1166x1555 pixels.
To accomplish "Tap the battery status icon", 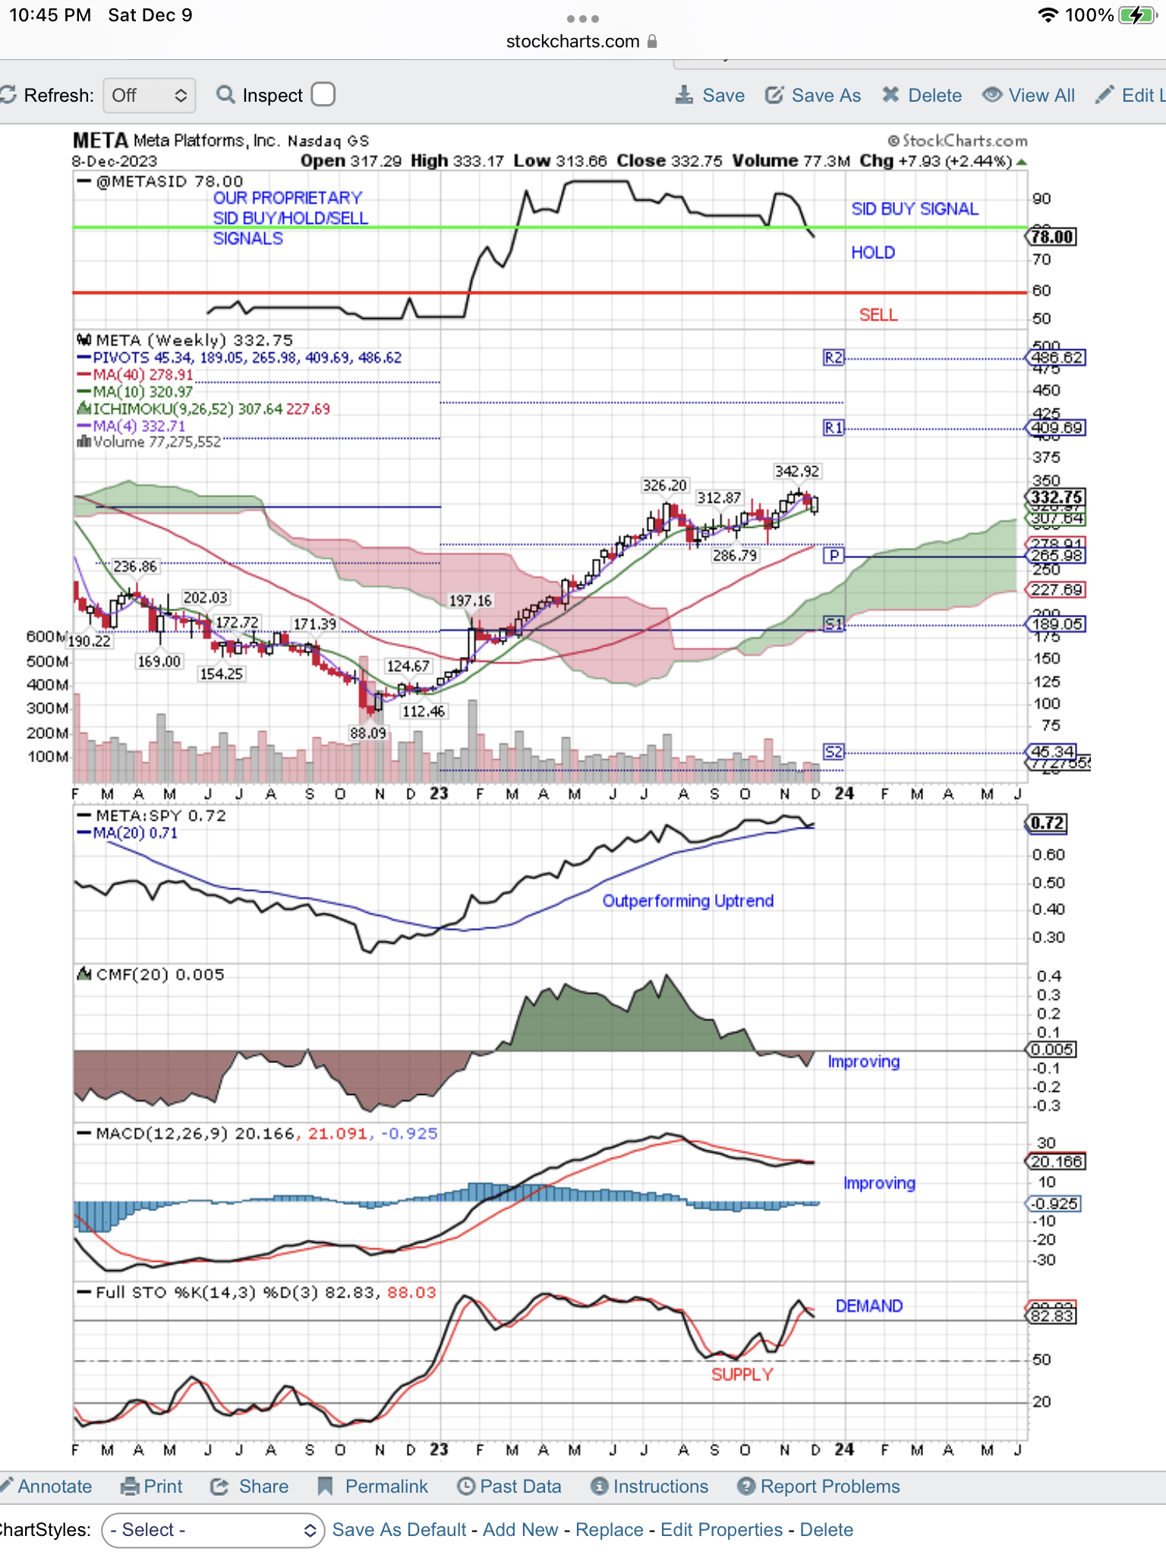I will (1136, 15).
